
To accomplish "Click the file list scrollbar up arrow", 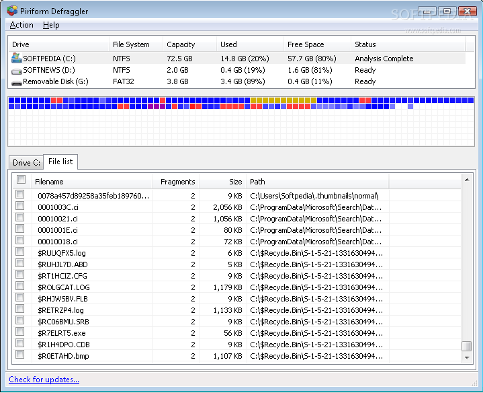I will point(467,180).
